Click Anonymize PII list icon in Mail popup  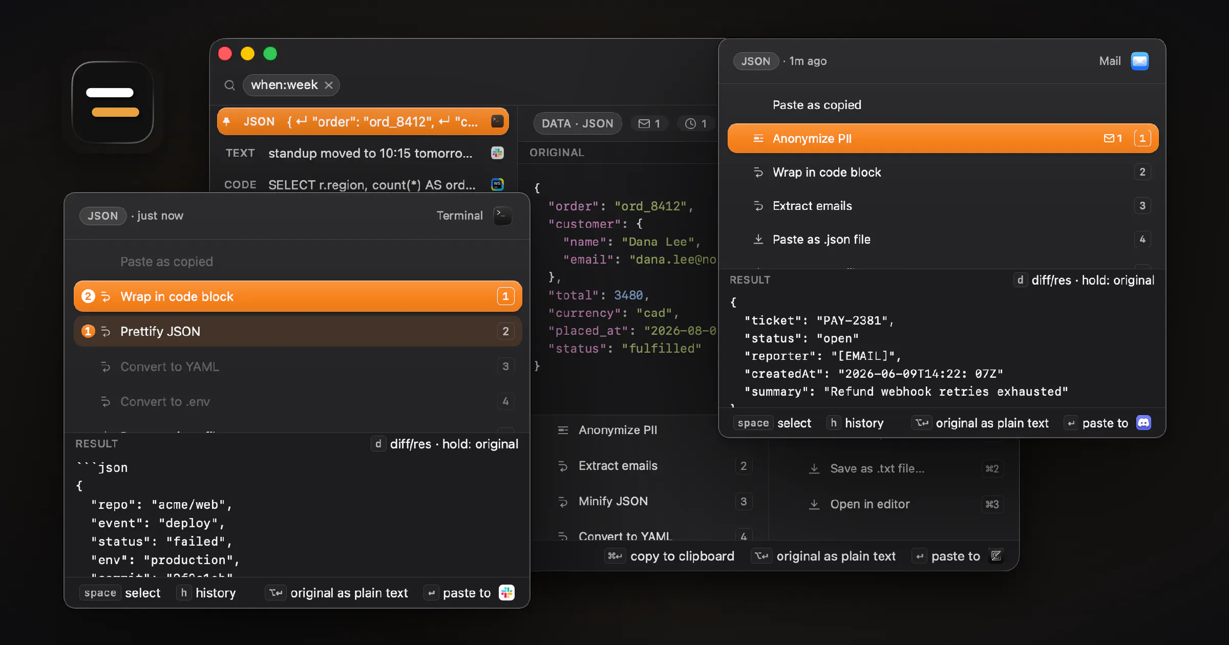pyautogui.click(x=758, y=138)
